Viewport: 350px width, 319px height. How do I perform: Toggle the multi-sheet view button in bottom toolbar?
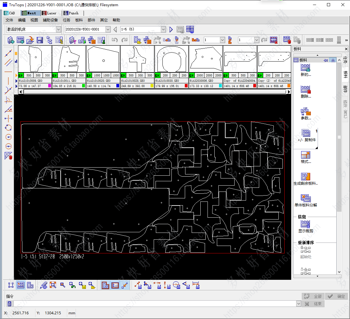pos(21,285)
